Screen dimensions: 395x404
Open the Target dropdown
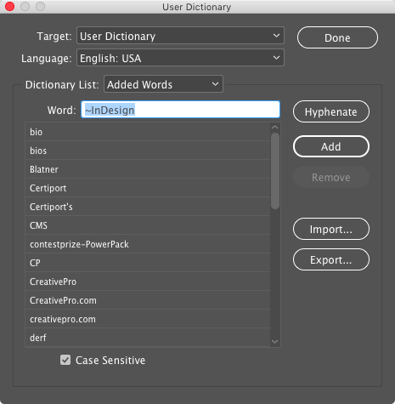[x=180, y=36]
